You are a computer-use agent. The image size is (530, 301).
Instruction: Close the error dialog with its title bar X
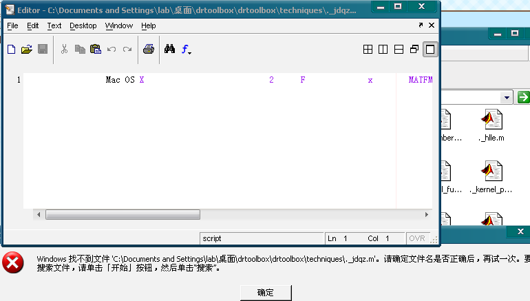(x=520, y=231)
